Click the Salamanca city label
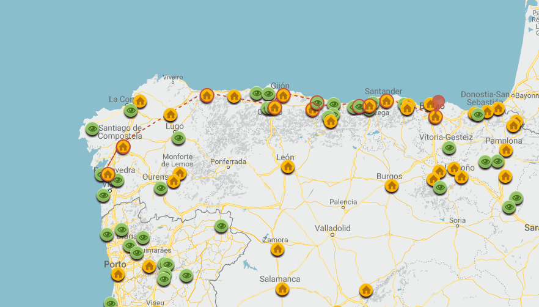This screenshot has width=539, height=307. 280,279
